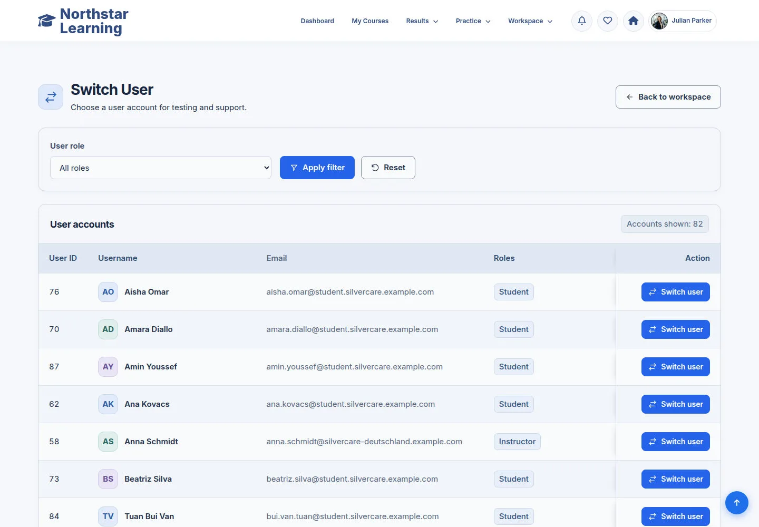Open the notifications bell icon
The image size is (759, 527).
pyautogui.click(x=582, y=21)
